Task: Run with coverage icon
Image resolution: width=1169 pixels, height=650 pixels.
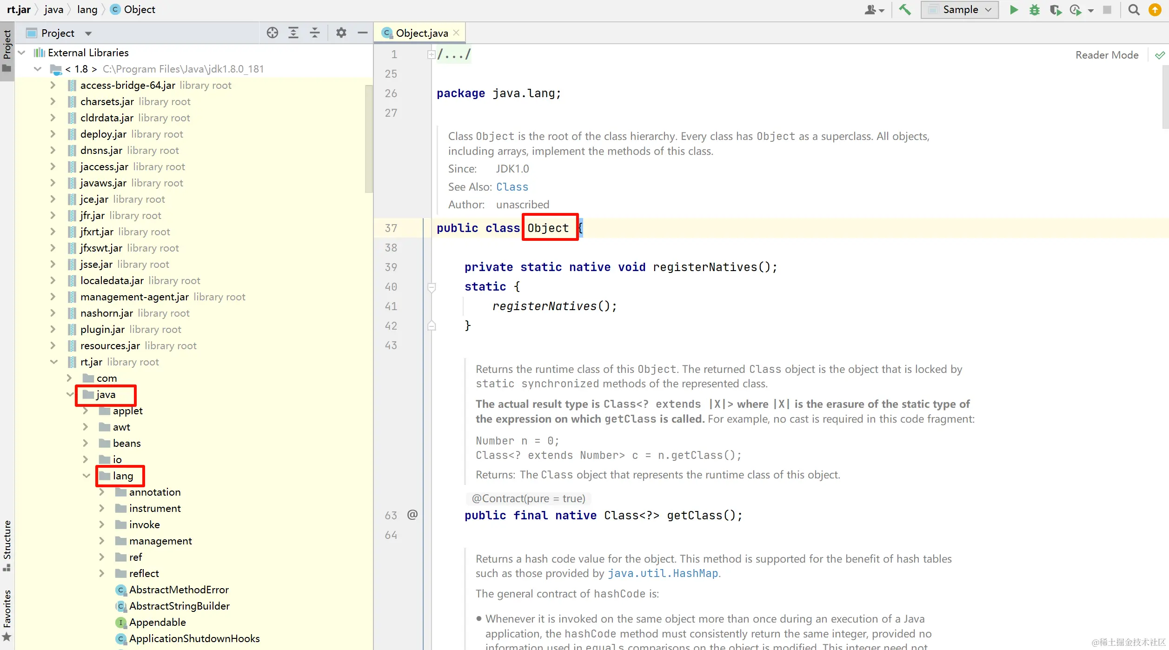Action: [x=1055, y=10]
